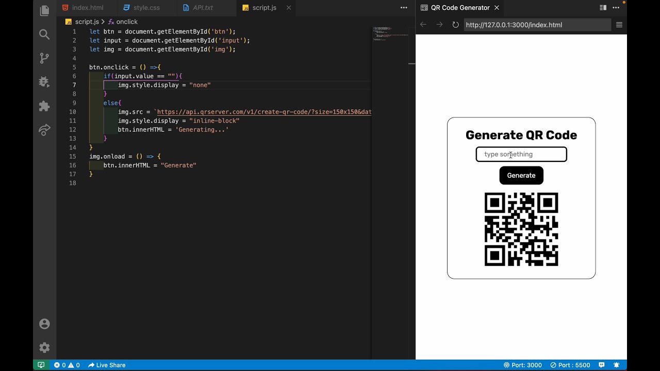
Task: Open the Accounts menu icon
Action: point(44,324)
